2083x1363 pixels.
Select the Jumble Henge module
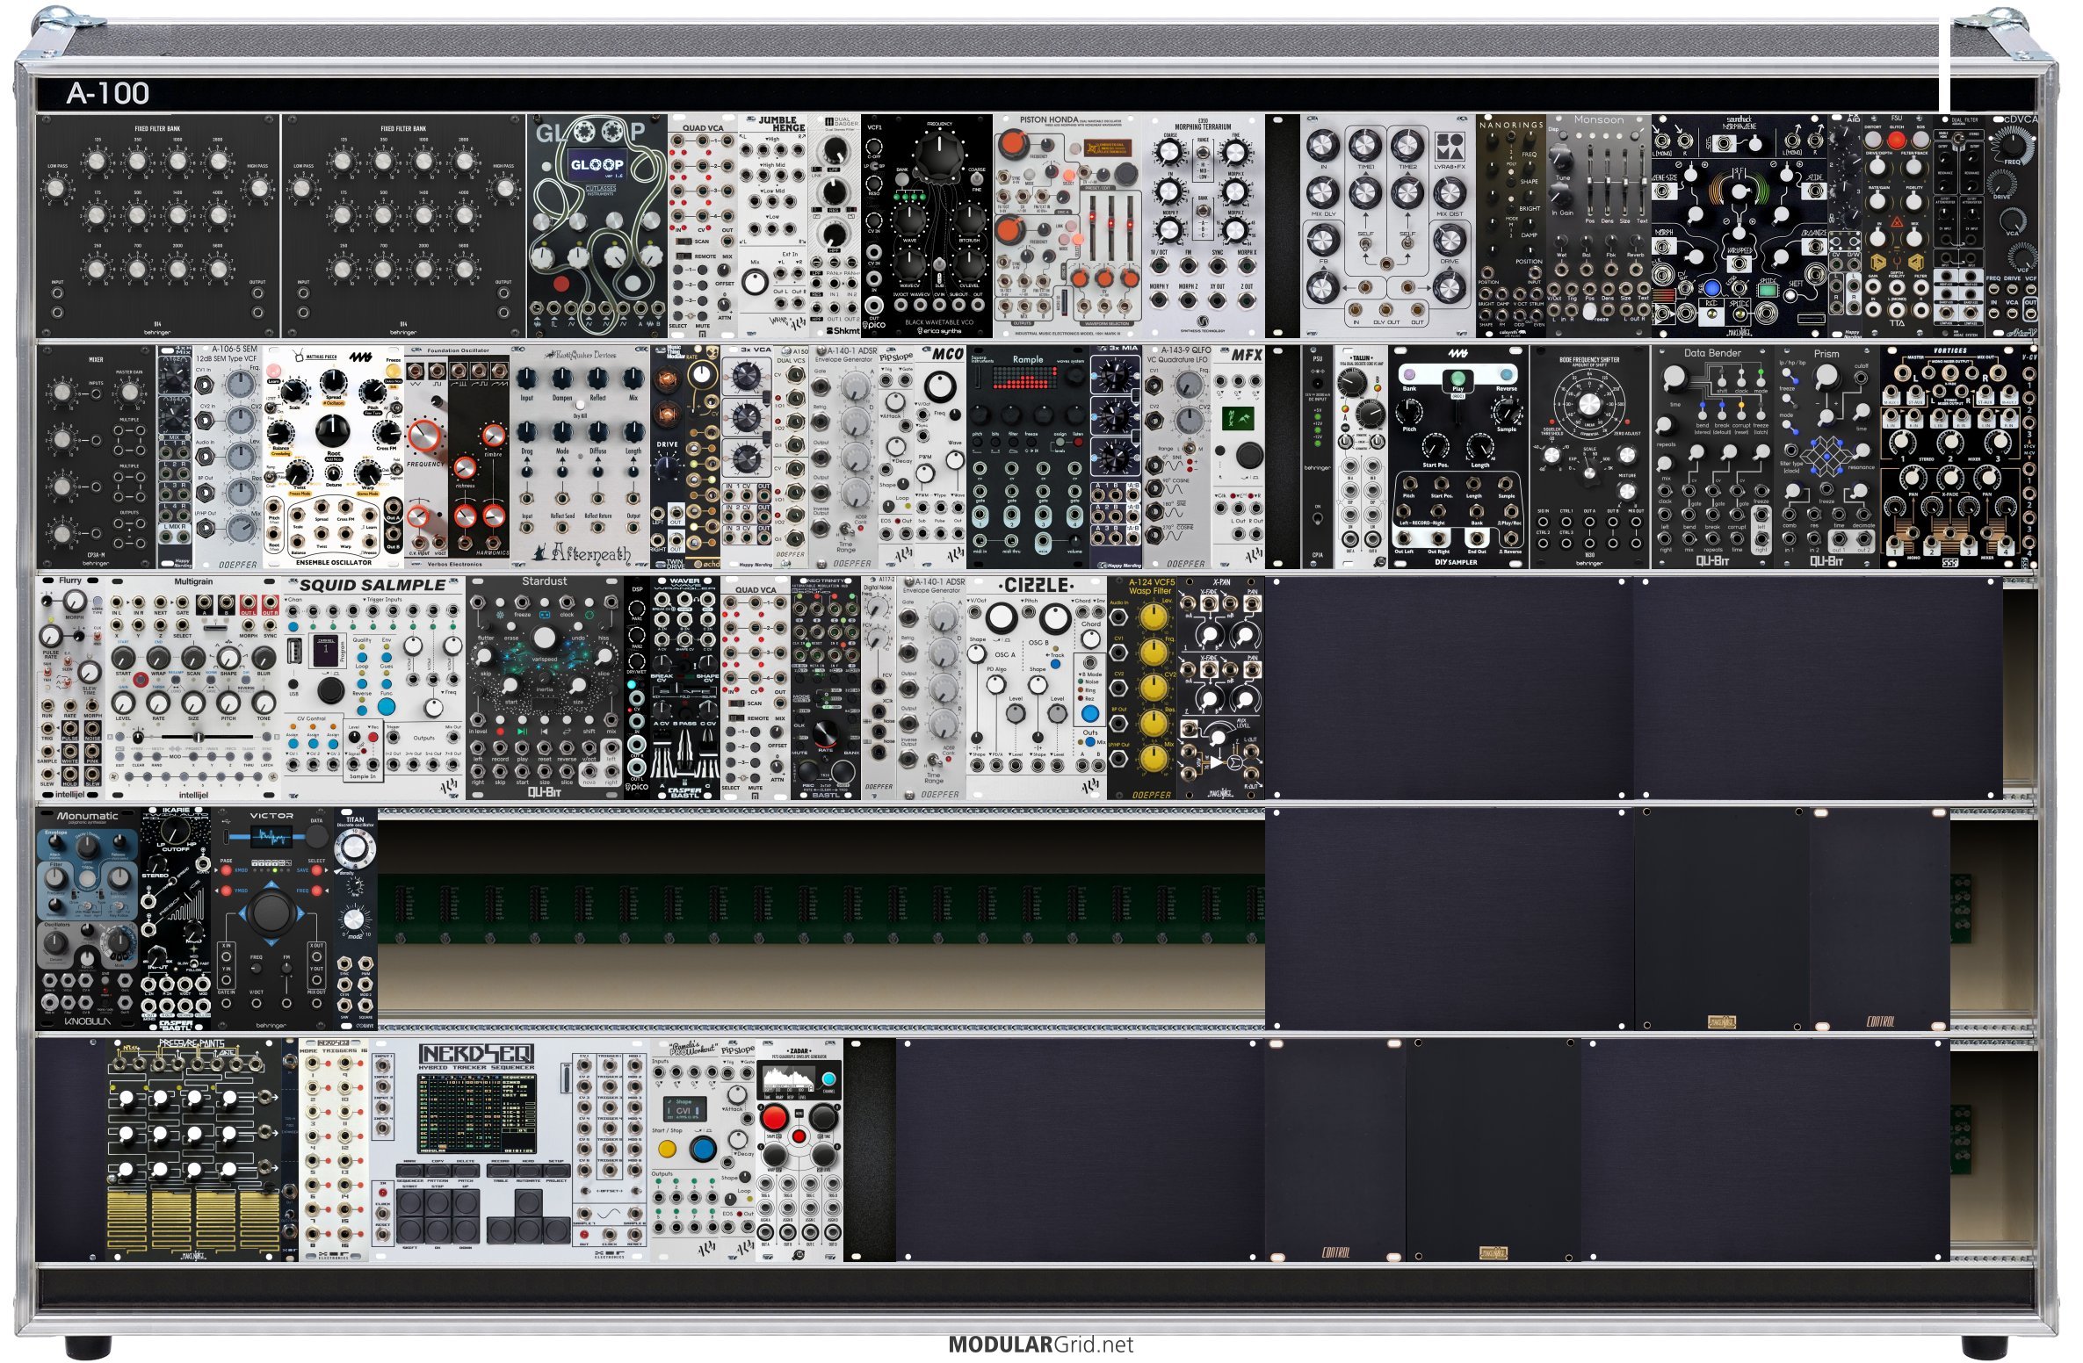[x=773, y=226]
